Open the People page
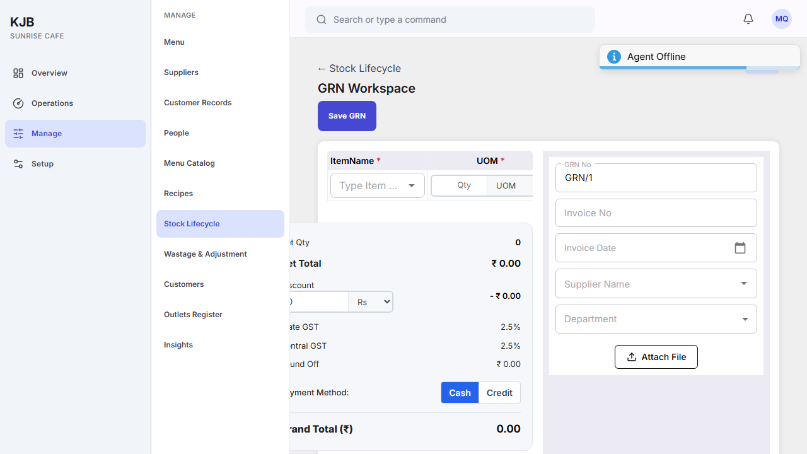The width and height of the screenshot is (807, 454). point(220,133)
